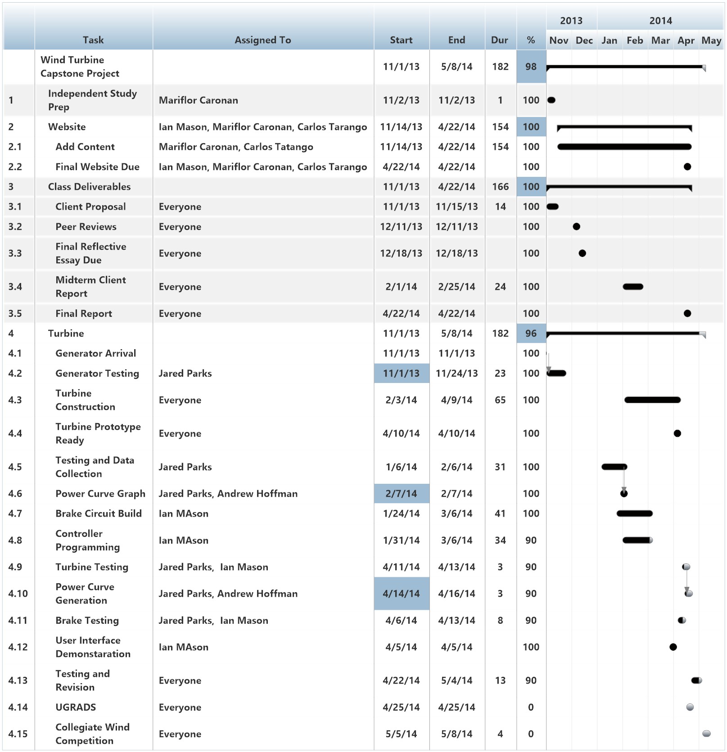
Task: Select the Collegiate Wind Competition gray bar
Action: [707, 734]
